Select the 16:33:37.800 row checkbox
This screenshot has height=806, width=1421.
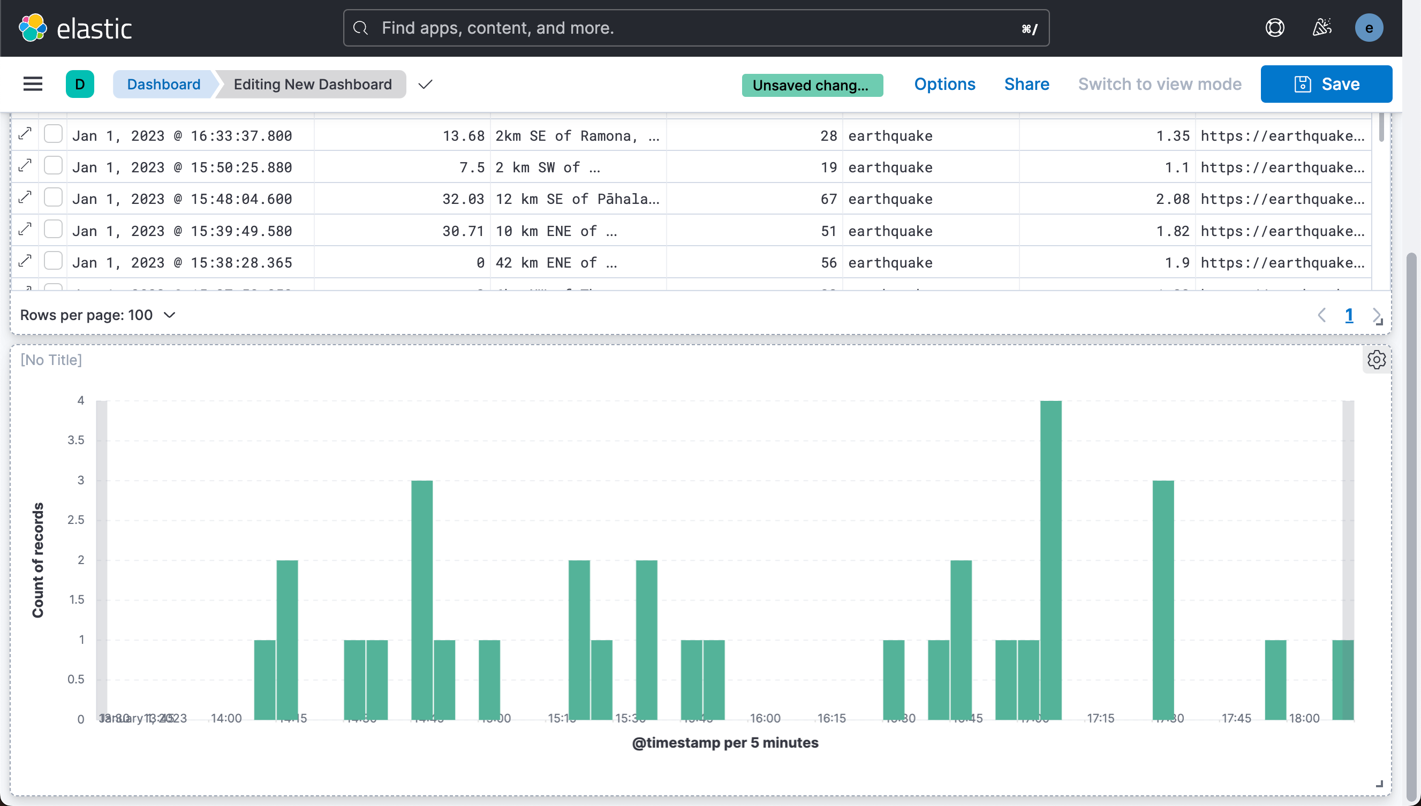[53, 134]
